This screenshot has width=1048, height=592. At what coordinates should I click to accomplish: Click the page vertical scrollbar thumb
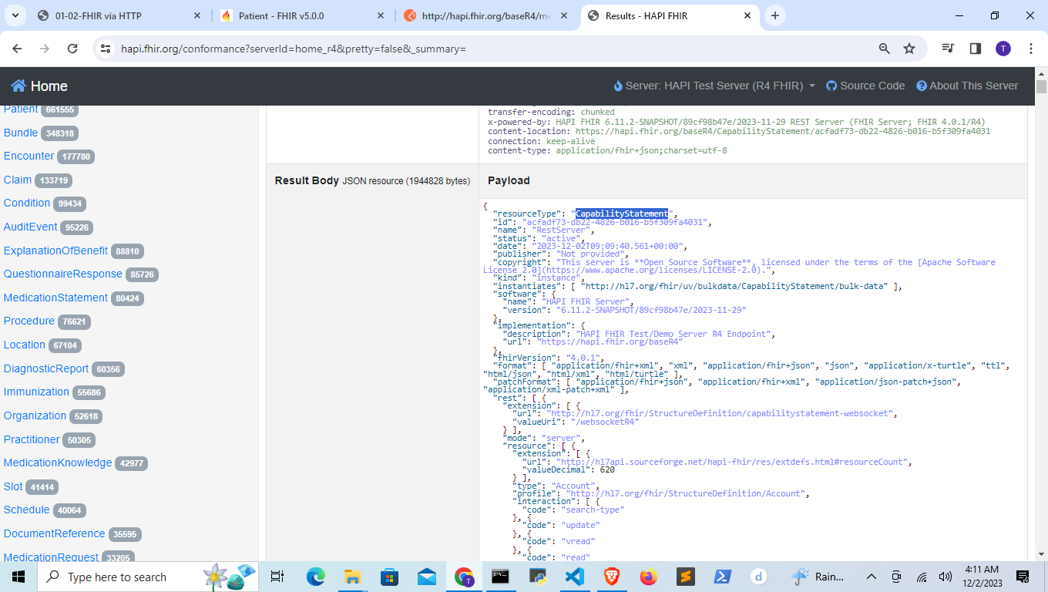click(x=1041, y=86)
